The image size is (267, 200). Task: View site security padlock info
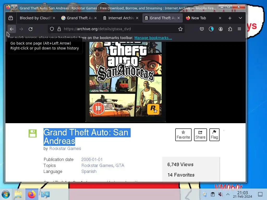pos(59,29)
